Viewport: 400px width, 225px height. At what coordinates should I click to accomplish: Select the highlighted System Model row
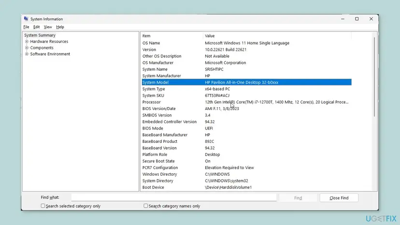[x=246, y=82]
